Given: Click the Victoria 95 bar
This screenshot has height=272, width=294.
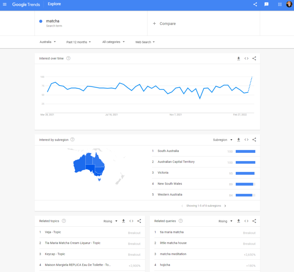Looking at the screenshot, I should pos(245,173).
